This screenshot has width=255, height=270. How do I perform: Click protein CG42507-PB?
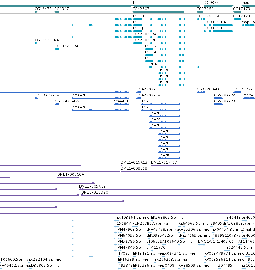click(148, 89)
